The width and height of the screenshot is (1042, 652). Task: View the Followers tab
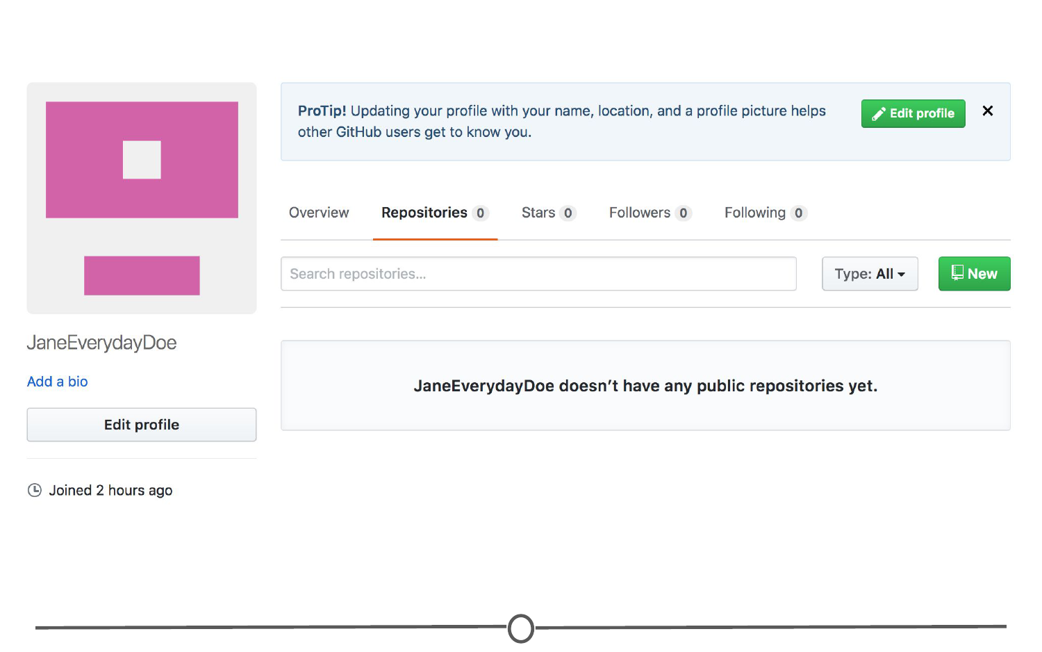click(640, 213)
